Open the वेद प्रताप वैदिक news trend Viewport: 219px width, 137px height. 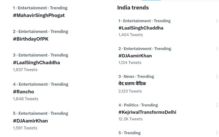click(x=132, y=84)
